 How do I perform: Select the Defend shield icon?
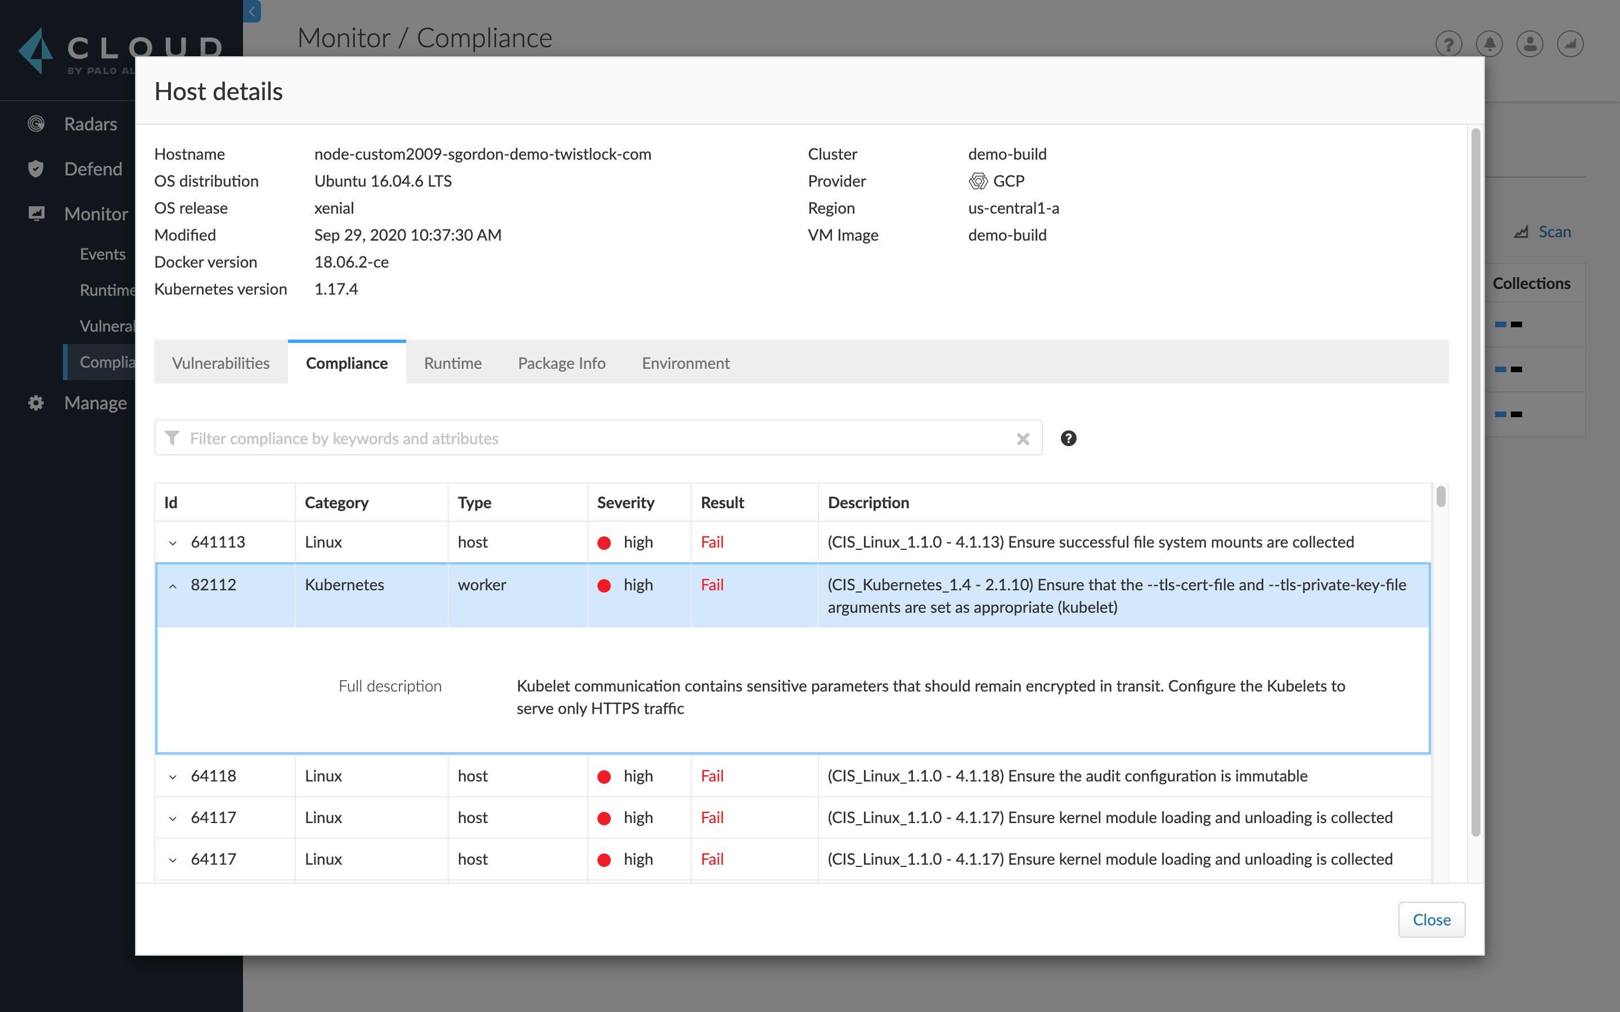click(x=36, y=169)
